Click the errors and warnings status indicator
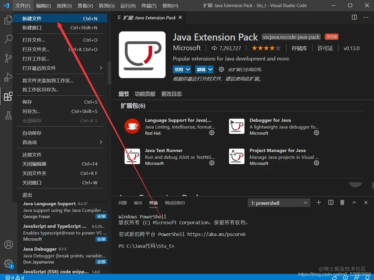 coord(15,277)
